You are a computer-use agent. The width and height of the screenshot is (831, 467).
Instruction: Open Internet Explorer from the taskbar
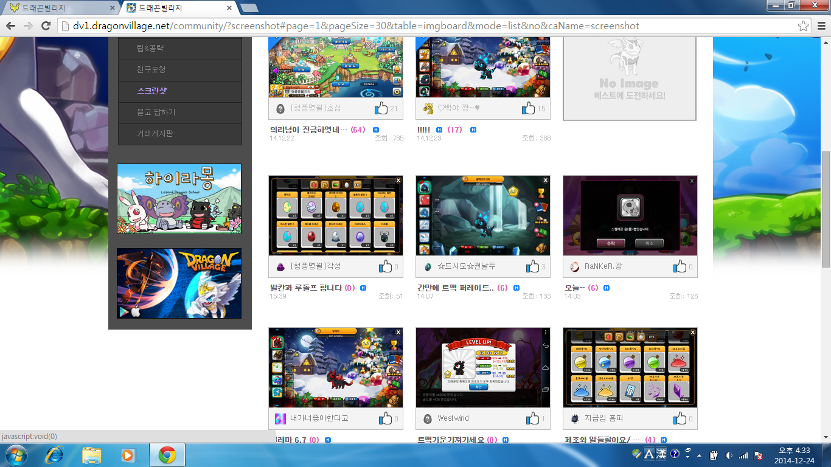click(x=55, y=455)
